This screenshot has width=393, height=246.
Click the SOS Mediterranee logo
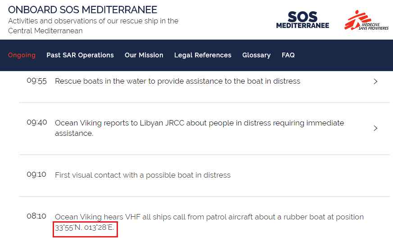click(303, 20)
